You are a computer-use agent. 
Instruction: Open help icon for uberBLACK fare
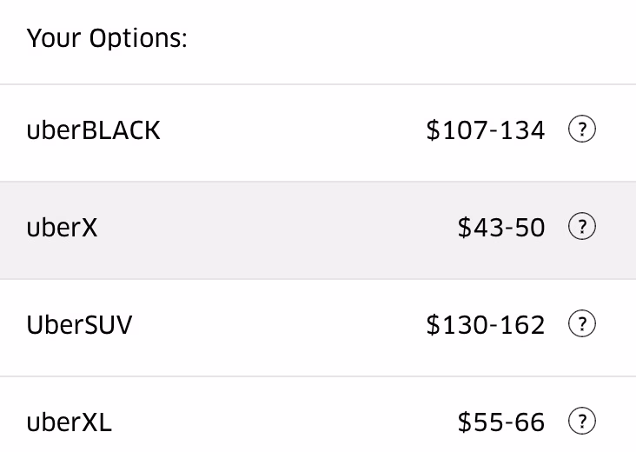pos(581,130)
